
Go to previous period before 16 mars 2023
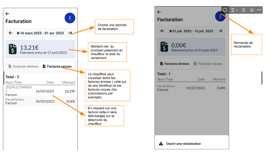11,33
